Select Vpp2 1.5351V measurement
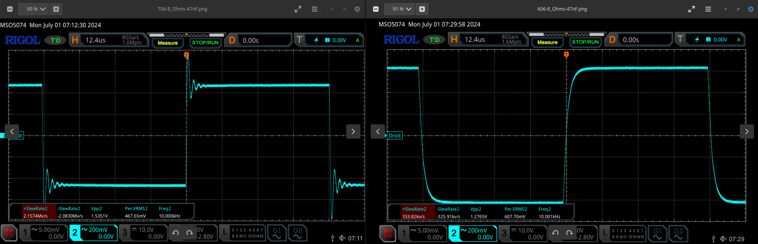 [99, 212]
